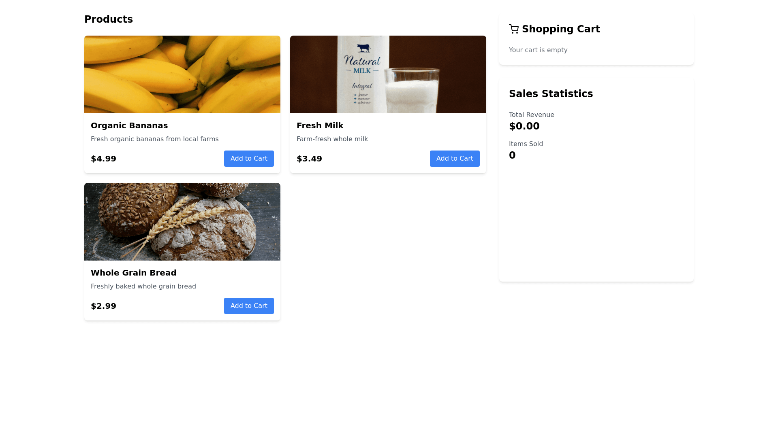Select the Organic Bananas product title
Screen dimensions: 778x437
(129, 125)
